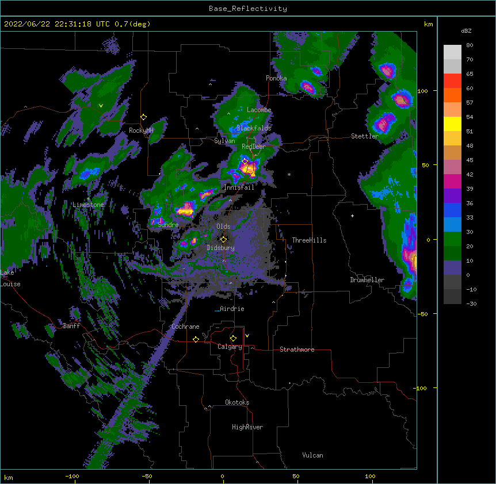Click the Didsbury city label

coord(220,248)
